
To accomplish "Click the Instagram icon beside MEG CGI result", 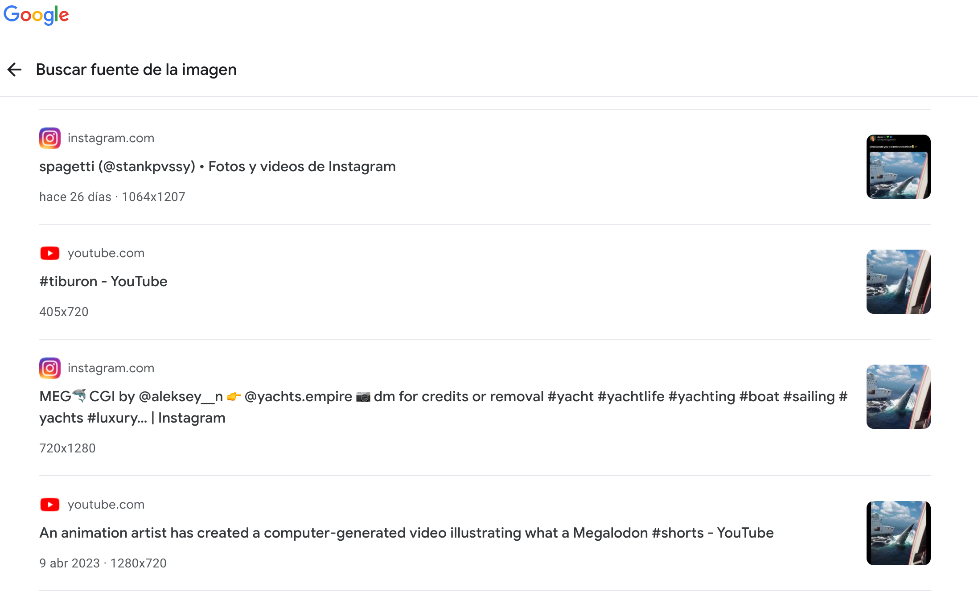I will (x=50, y=368).
